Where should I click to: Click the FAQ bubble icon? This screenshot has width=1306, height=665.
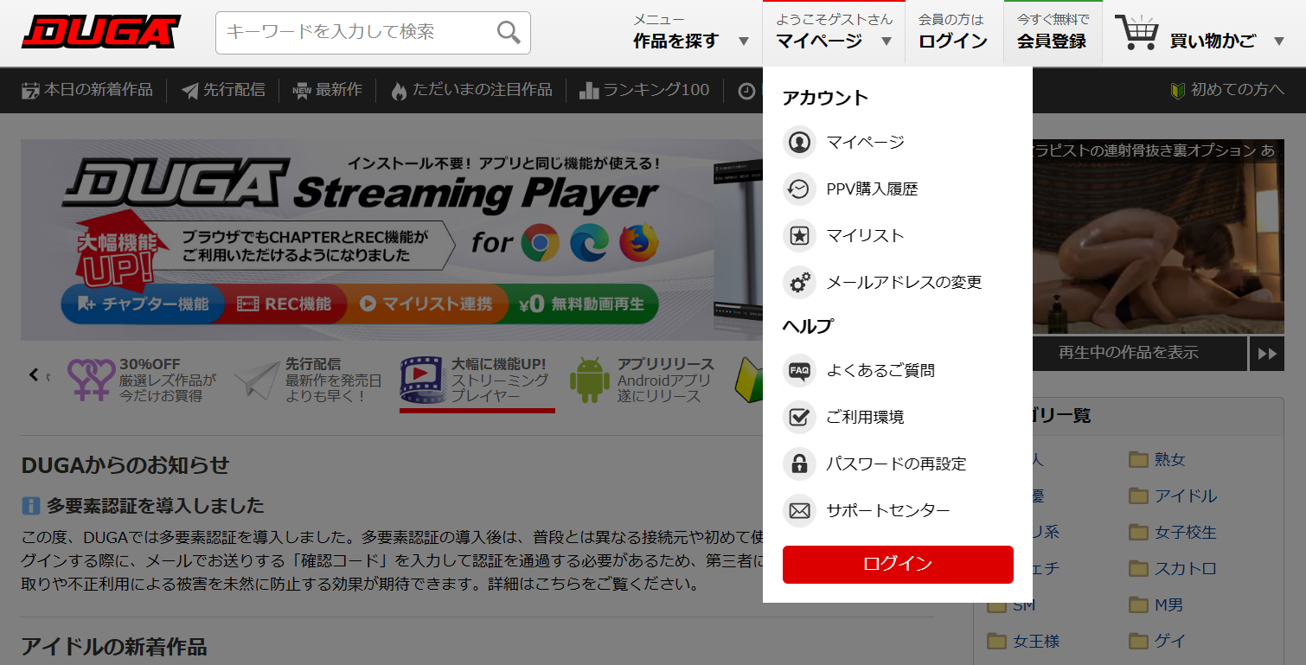coord(799,370)
